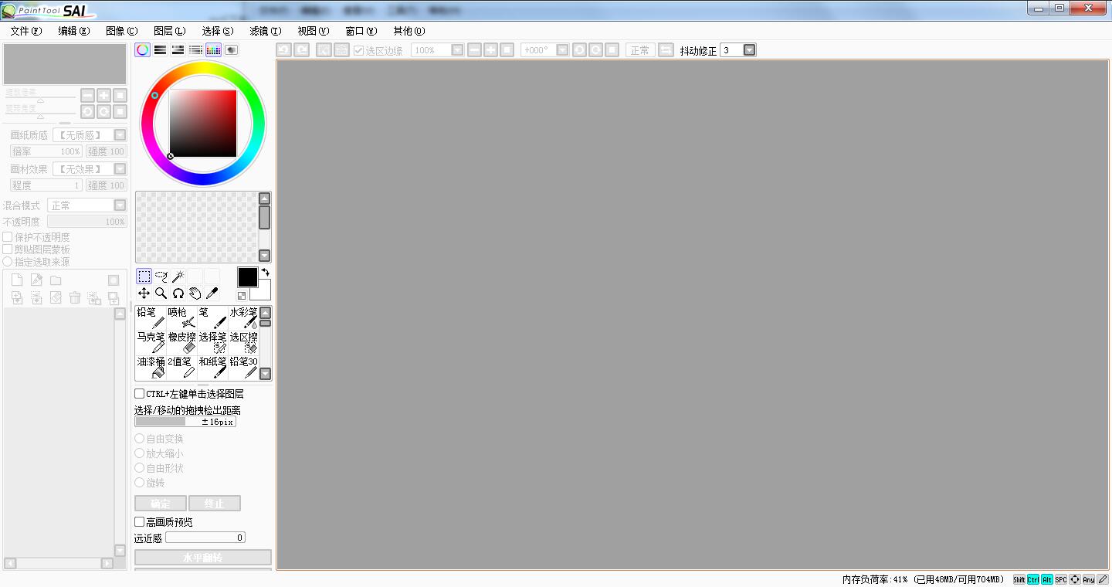
Task: Choose the 2值笔 binary pen tool
Action: (181, 367)
